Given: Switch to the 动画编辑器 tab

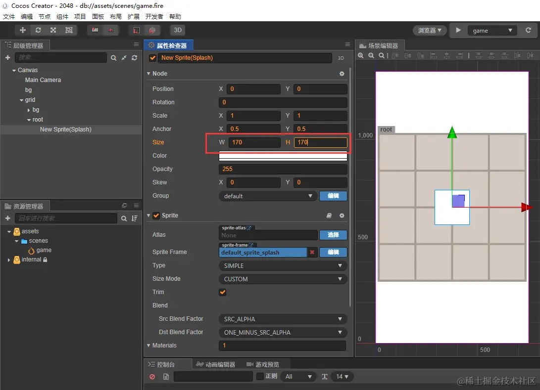Looking at the screenshot, I should click(216, 365).
